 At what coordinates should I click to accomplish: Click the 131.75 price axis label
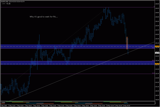(157, 74)
